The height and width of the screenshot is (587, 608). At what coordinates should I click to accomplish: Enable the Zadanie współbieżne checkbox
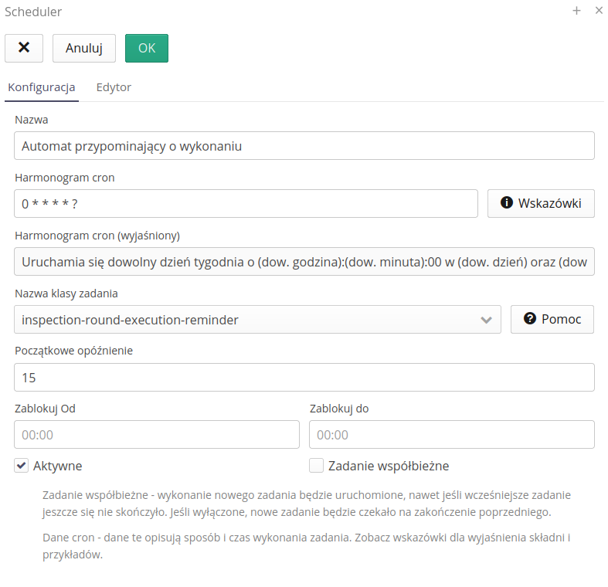click(x=316, y=466)
